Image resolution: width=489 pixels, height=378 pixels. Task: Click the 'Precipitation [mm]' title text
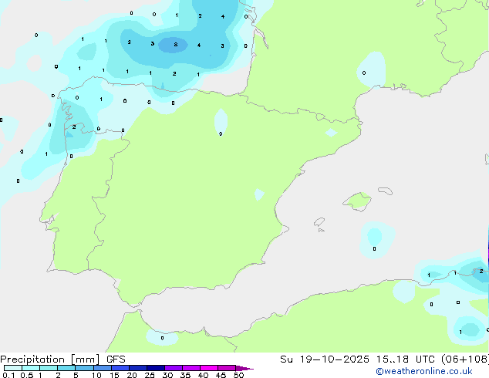point(50,359)
